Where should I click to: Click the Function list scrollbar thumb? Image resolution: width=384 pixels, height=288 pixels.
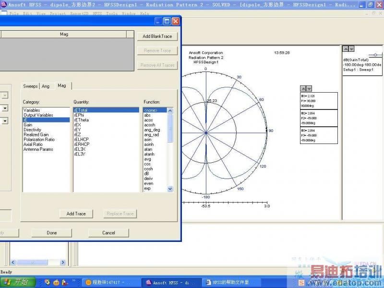point(170,128)
